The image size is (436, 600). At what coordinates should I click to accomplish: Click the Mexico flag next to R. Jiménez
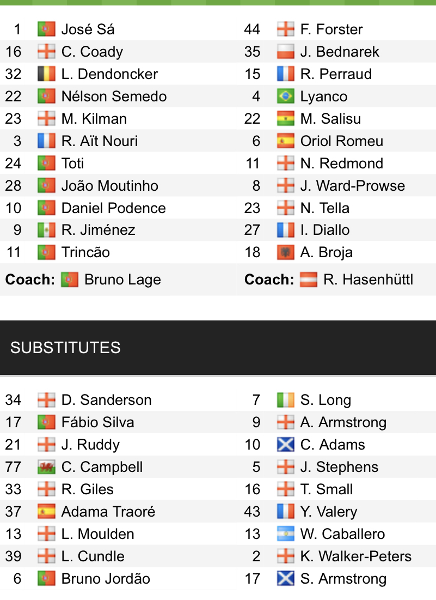click(x=46, y=230)
